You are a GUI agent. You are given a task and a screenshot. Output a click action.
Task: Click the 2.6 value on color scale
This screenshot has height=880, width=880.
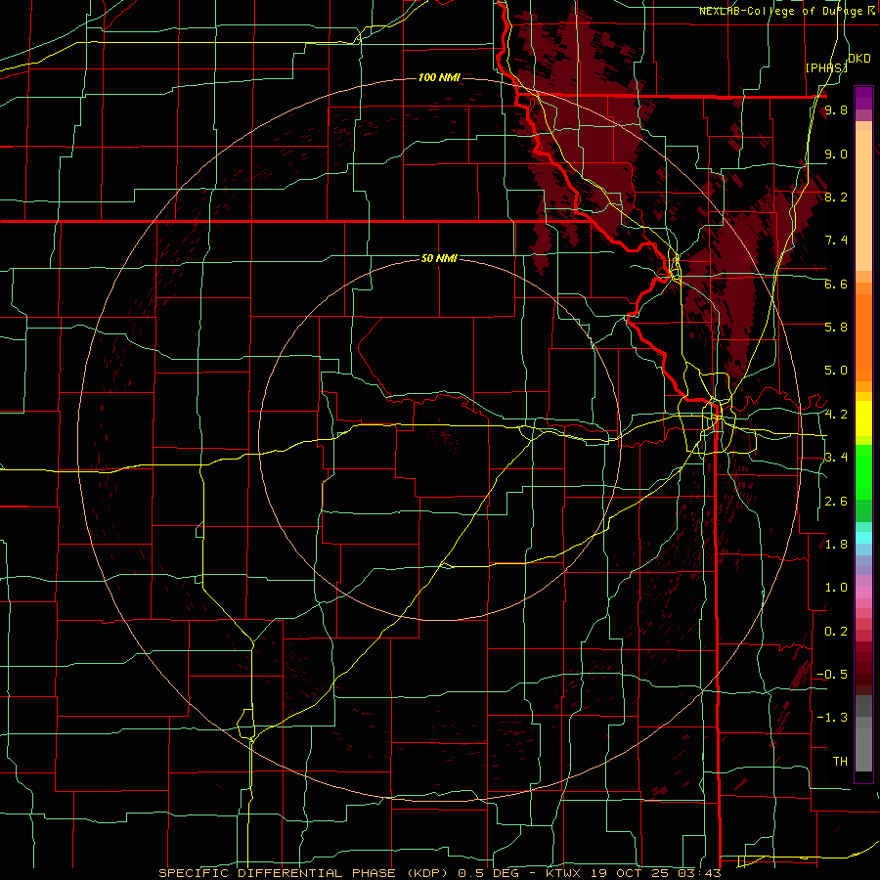pos(836,502)
